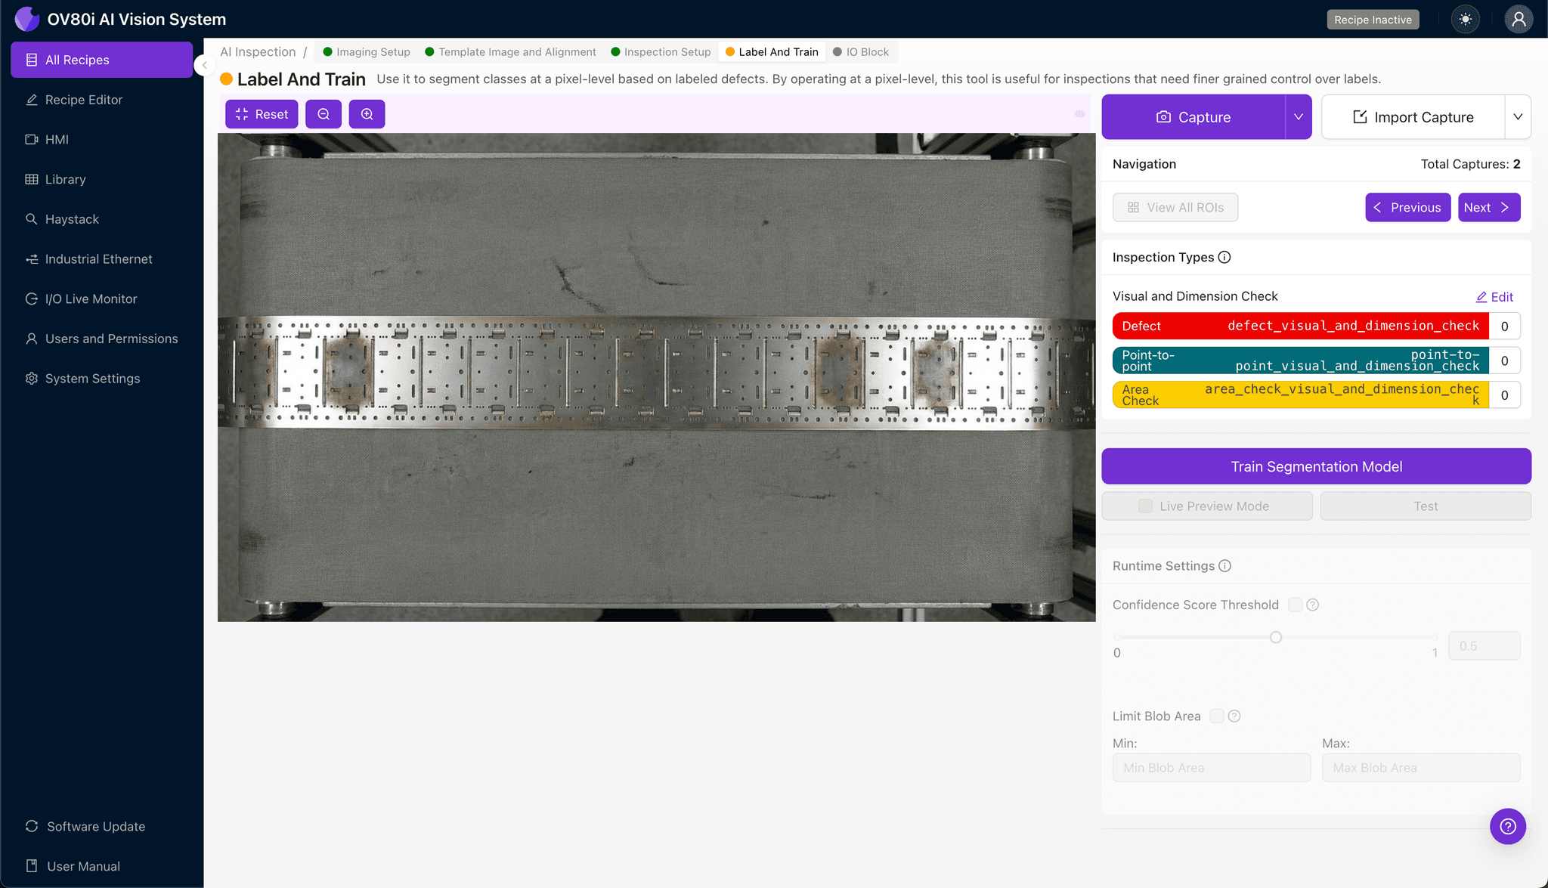Click the Min Blob Area input field

[1211, 768]
